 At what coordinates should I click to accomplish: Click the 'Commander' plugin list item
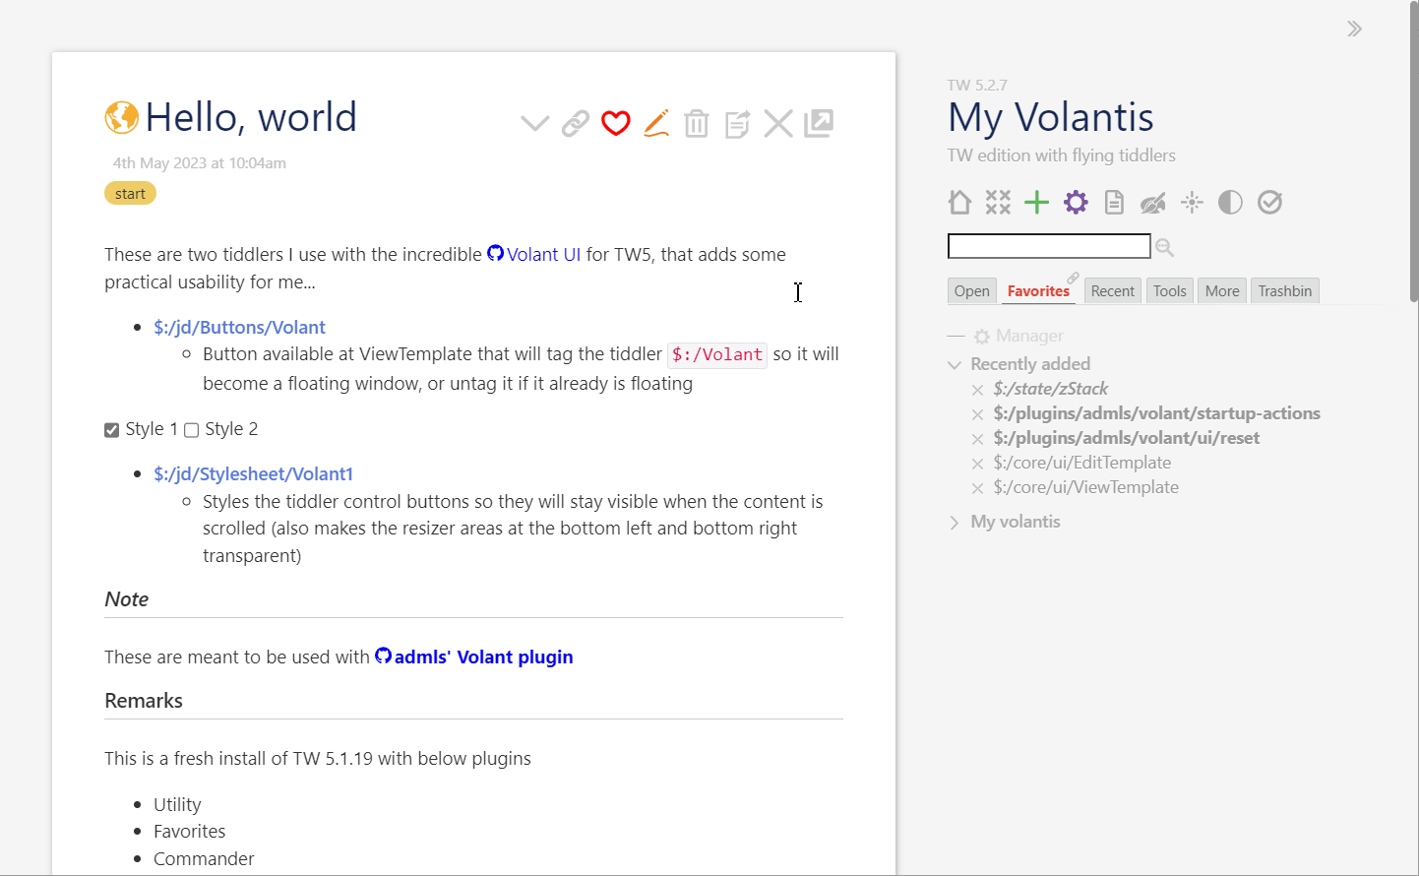click(204, 858)
